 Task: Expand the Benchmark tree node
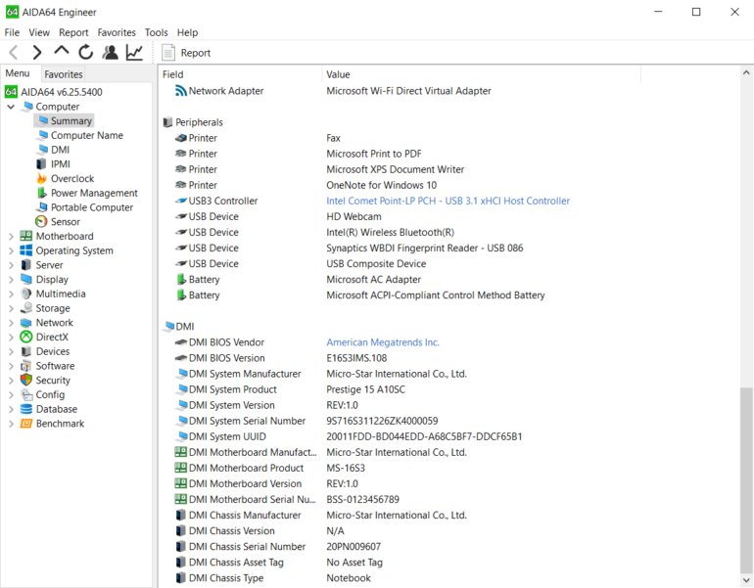pos(11,424)
